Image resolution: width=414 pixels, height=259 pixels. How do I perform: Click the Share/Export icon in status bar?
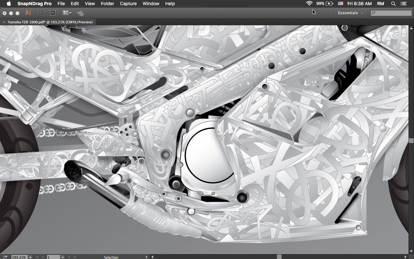coord(5,257)
